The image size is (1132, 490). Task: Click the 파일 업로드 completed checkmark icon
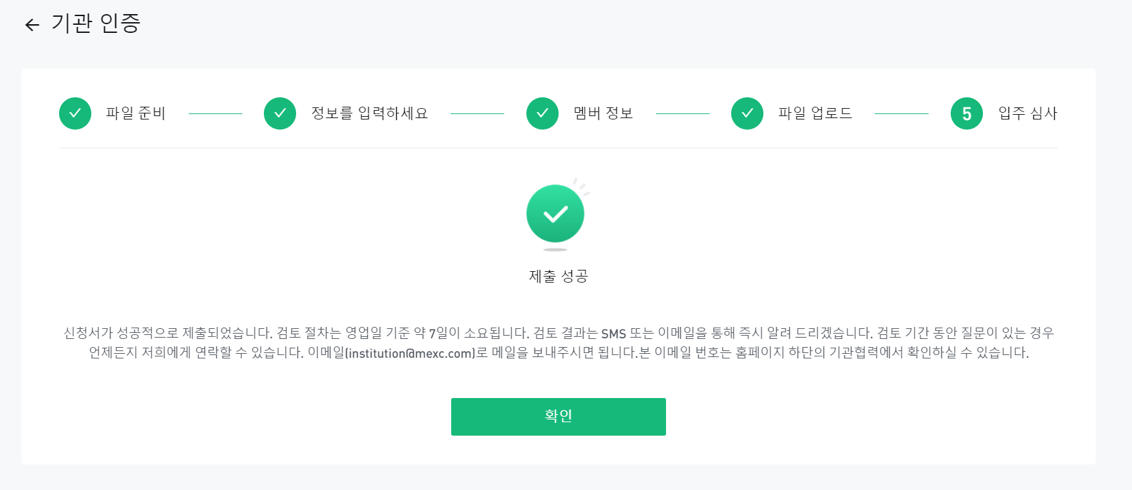coord(747,113)
